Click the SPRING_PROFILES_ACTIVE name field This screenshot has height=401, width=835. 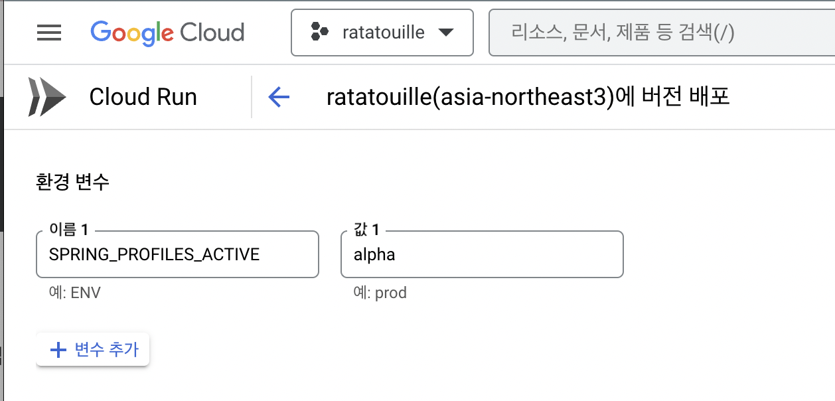pos(177,254)
